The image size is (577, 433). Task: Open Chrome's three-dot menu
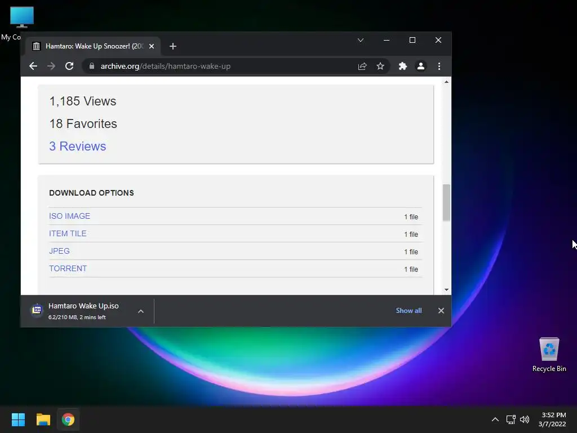[439, 67]
